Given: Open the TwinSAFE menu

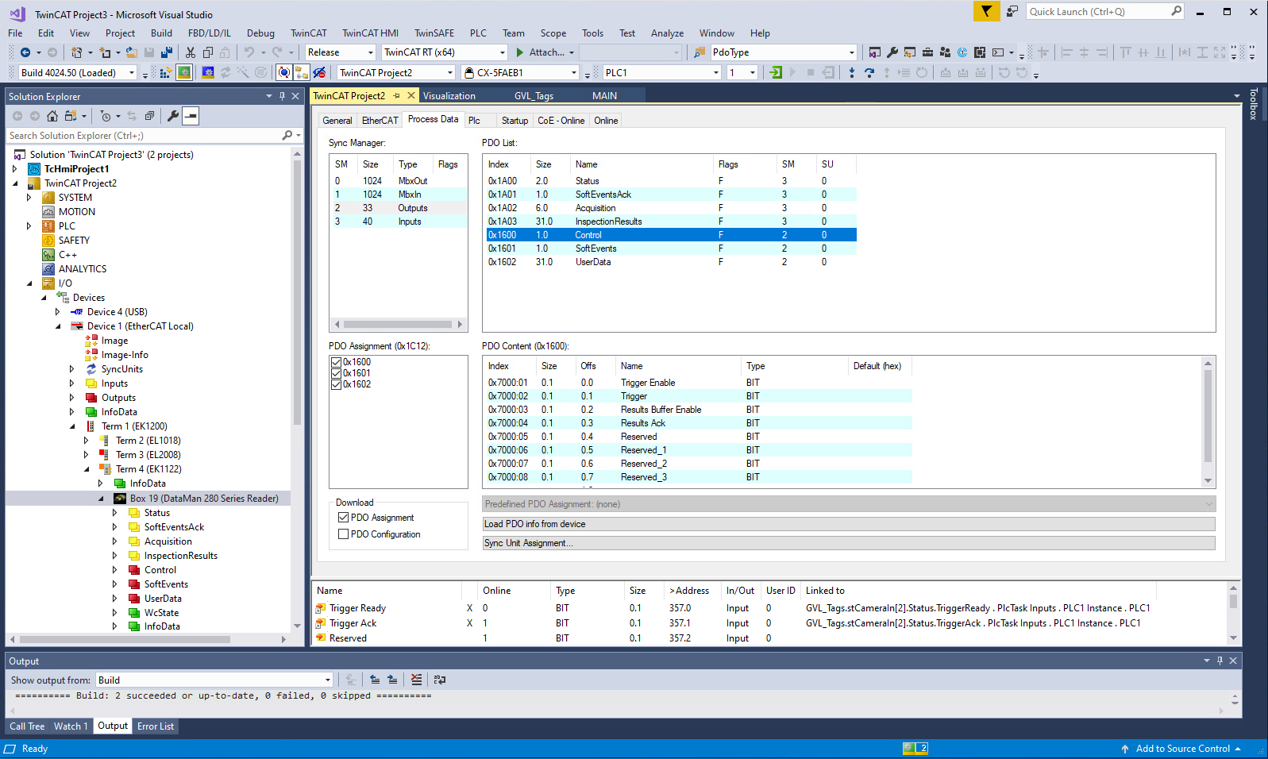Looking at the screenshot, I should [x=434, y=33].
